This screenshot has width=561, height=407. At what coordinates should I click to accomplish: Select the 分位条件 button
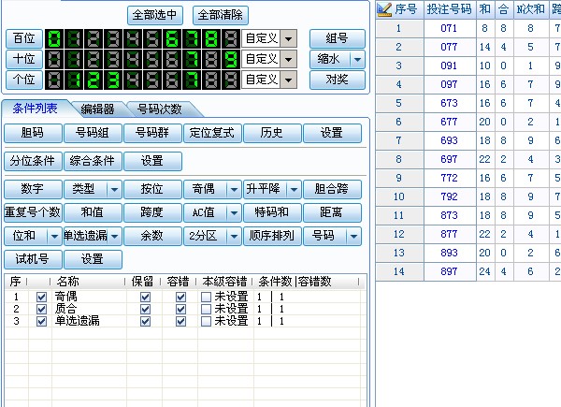(33, 161)
